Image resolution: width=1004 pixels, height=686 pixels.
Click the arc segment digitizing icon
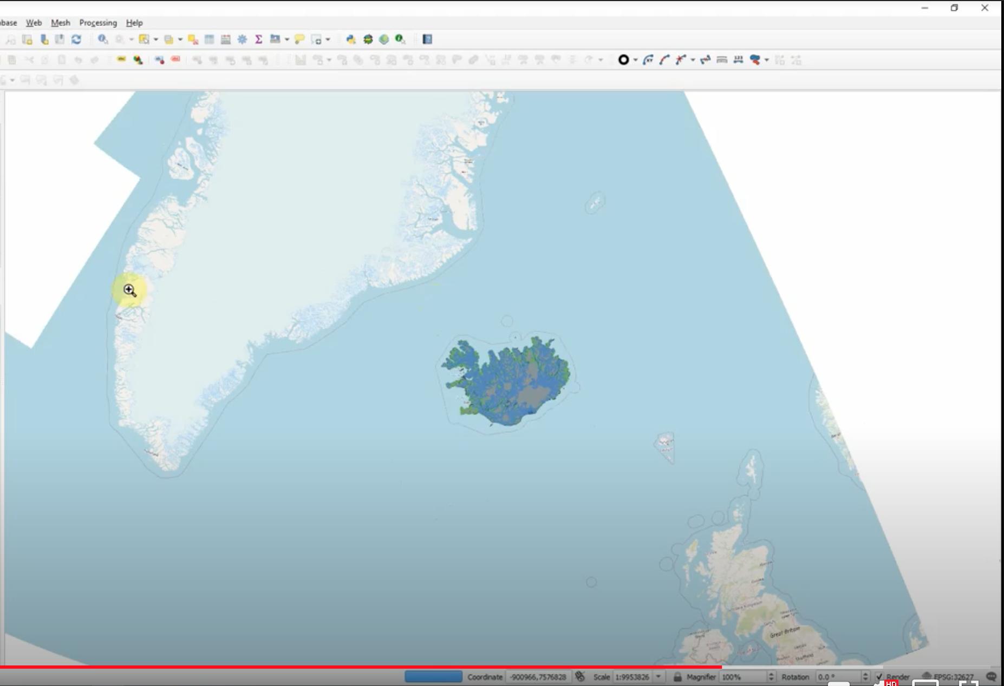pos(664,60)
